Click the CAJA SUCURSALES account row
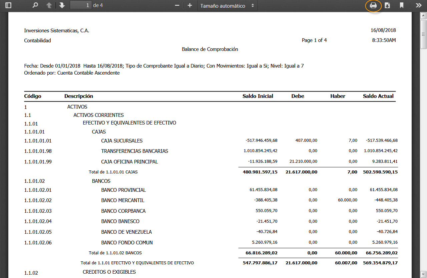This screenshot has width=427, height=278. tap(122, 140)
